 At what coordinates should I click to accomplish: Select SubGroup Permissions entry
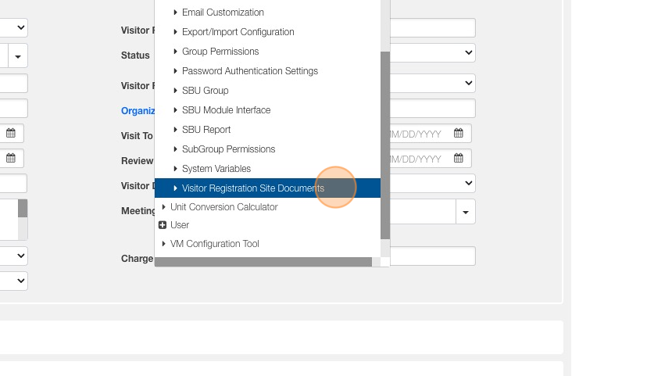pyautogui.click(x=228, y=149)
